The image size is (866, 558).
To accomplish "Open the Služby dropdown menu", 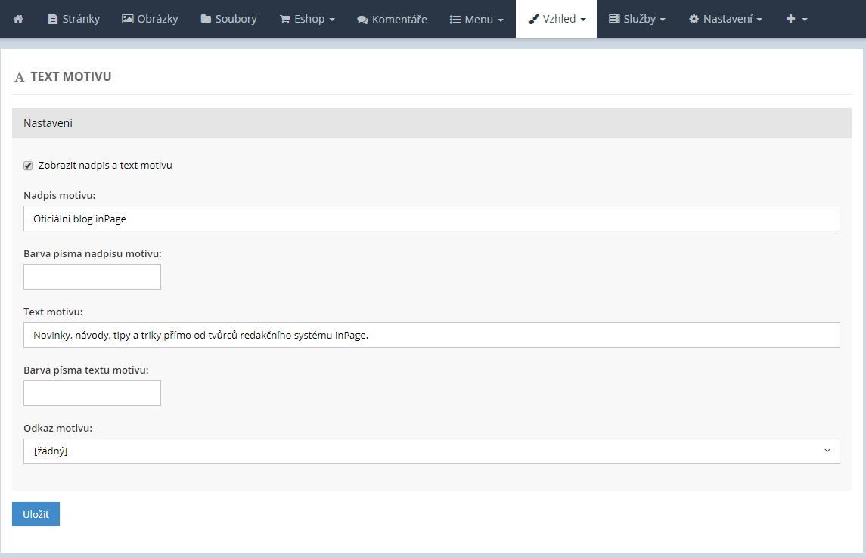I will pyautogui.click(x=637, y=19).
